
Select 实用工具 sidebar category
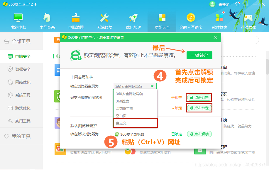coord(21,121)
